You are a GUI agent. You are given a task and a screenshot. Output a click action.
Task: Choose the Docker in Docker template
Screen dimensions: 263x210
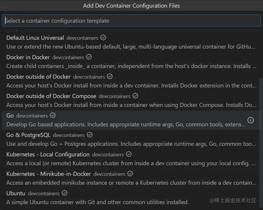pos(28,57)
